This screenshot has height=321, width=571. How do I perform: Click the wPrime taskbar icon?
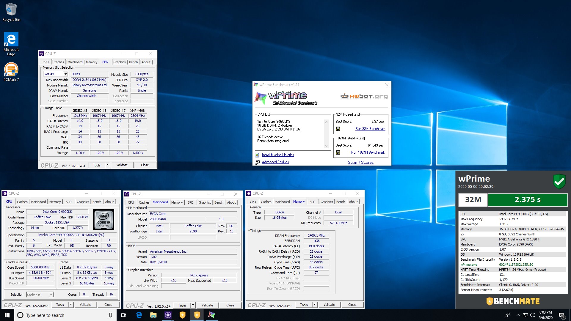coord(211,315)
